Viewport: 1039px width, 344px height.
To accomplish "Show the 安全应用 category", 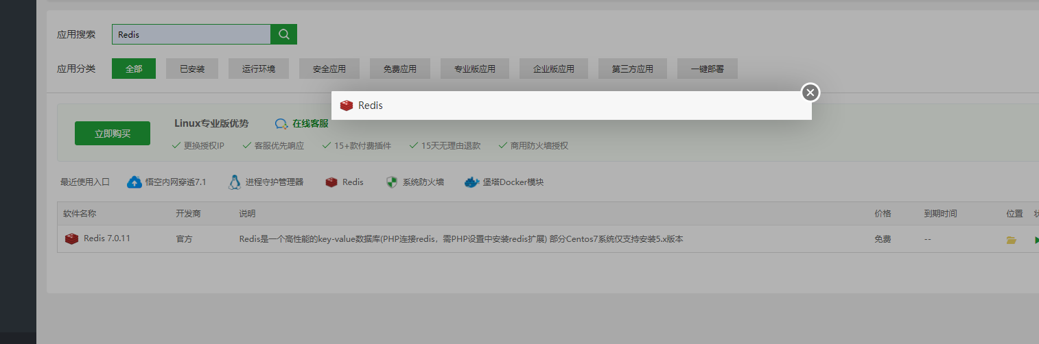I will [x=329, y=69].
